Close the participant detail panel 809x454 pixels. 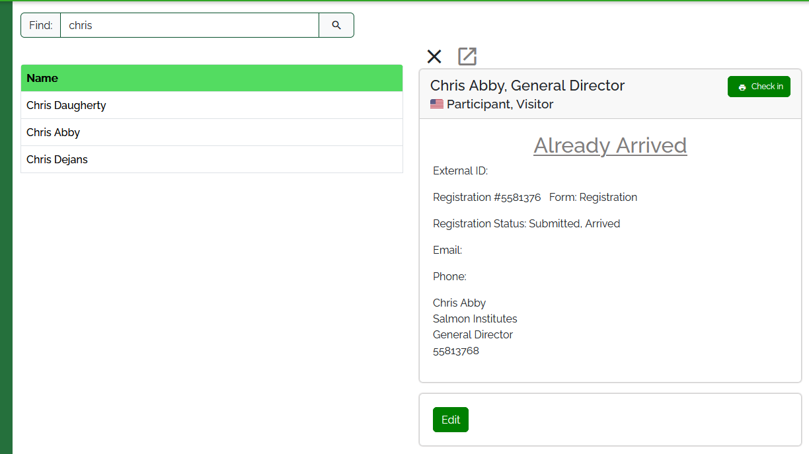pyautogui.click(x=434, y=57)
